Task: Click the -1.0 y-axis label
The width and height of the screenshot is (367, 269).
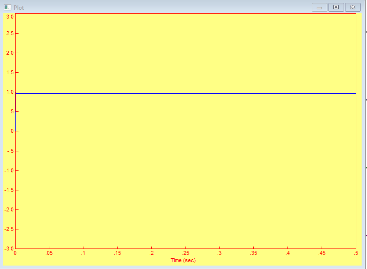Action: pos(9,170)
